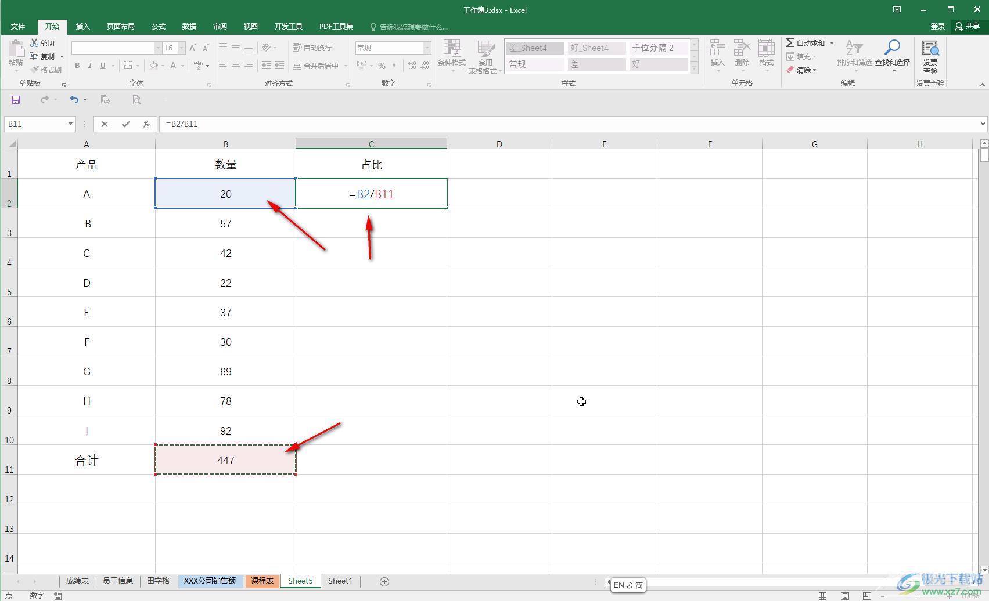Image resolution: width=989 pixels, height=601 pixels.
Task: Click the Save icon in quick access toolbar
Action: tap(16, 100)
